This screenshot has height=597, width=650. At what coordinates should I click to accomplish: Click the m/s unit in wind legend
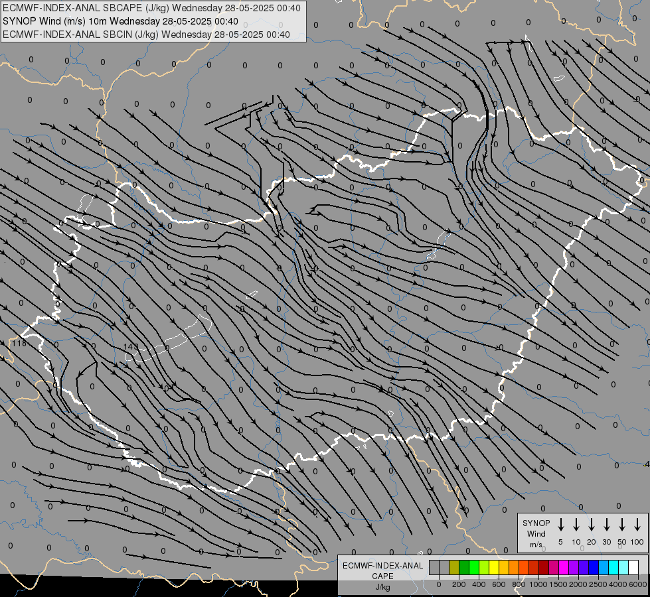click(x=536, y=545)
